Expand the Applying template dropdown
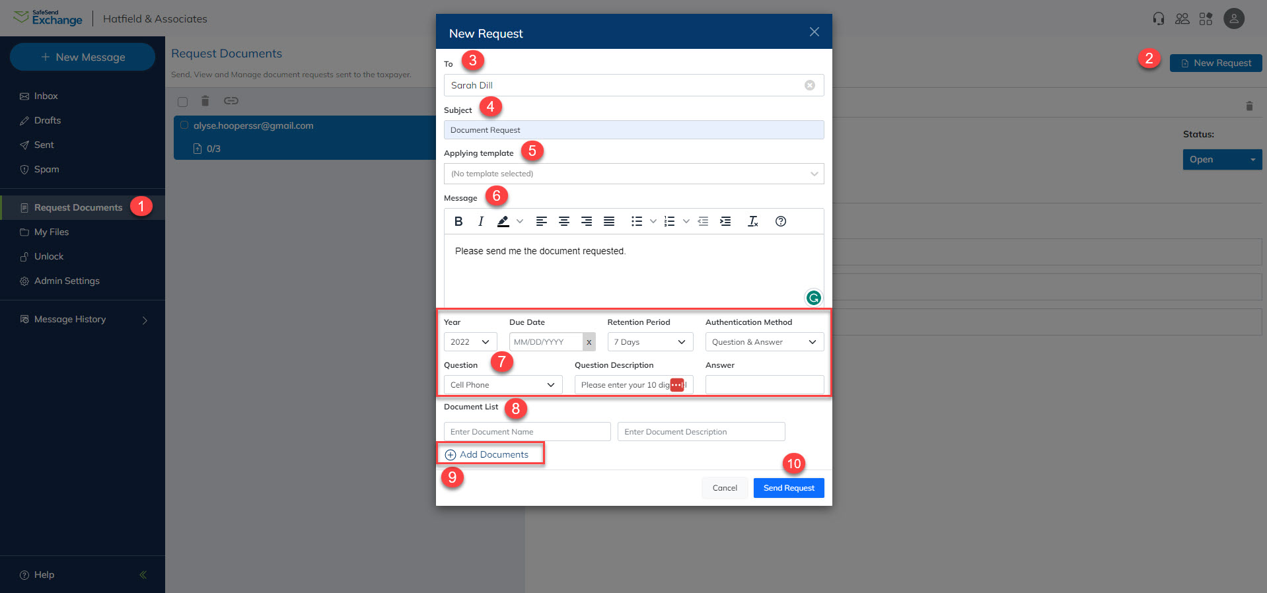This screenshot has height=593, width=1267. [x=633, y=174]
